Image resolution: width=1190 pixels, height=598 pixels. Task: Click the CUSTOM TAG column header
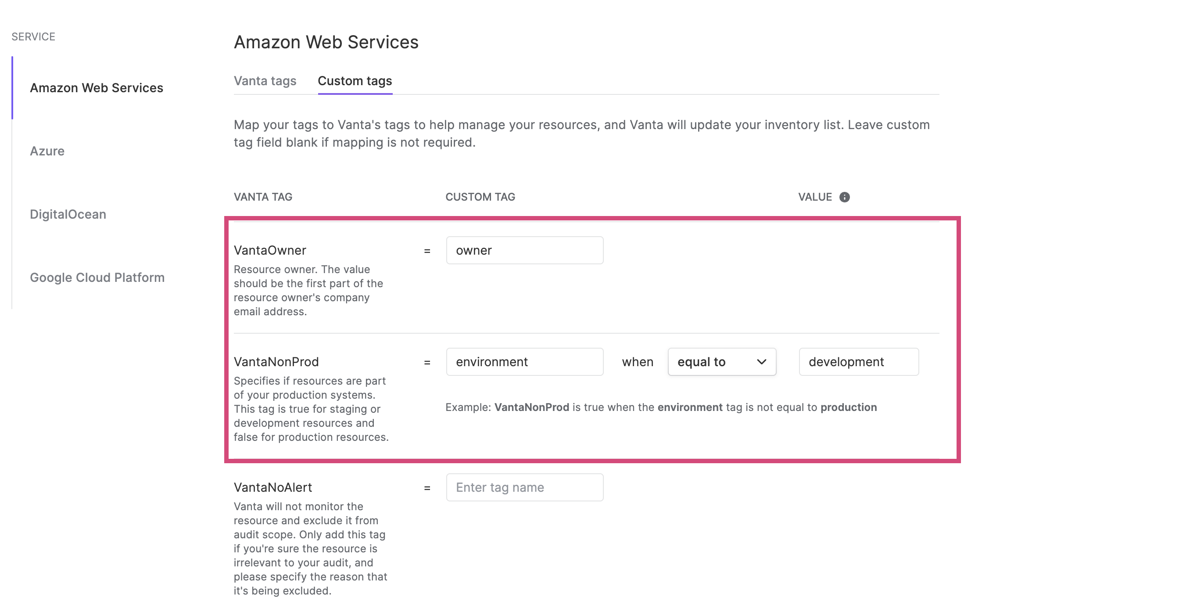pyautogui.click(x=480, y=197)
